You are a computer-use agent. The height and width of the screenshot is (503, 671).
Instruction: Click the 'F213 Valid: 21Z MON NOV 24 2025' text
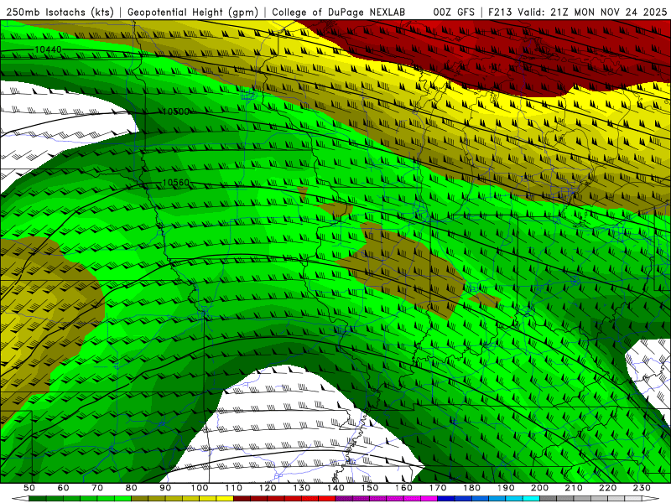click(577, 12)
